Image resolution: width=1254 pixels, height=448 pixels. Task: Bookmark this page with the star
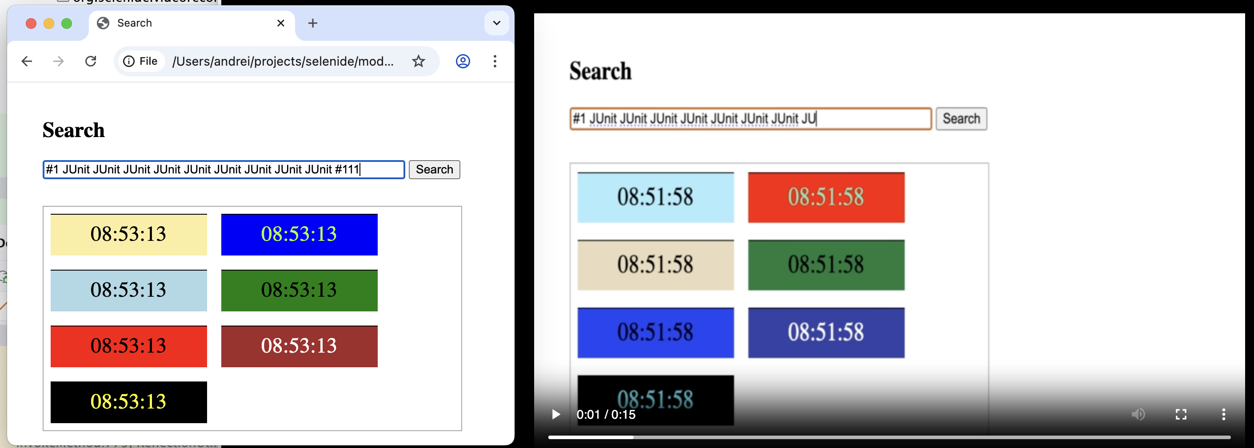[x=418, y=61]
